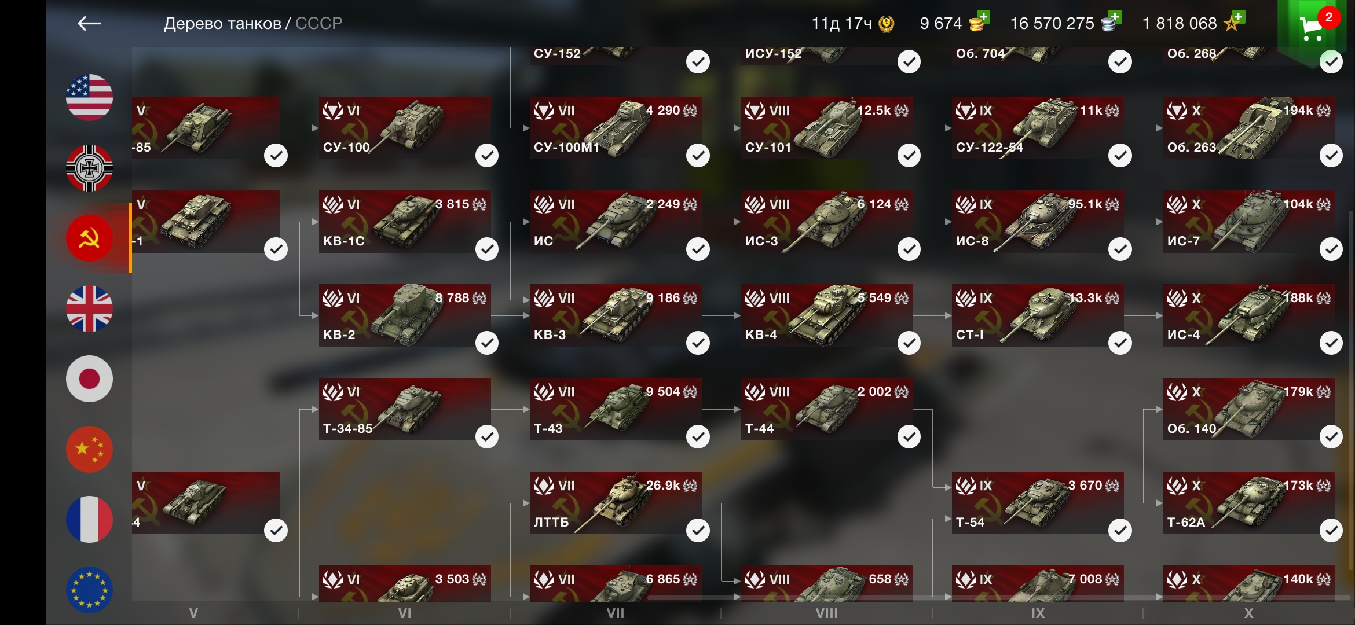Viewport: 1355px width, 625px height.
Task: Select the Japan flag nation icon
Action: 89,378
